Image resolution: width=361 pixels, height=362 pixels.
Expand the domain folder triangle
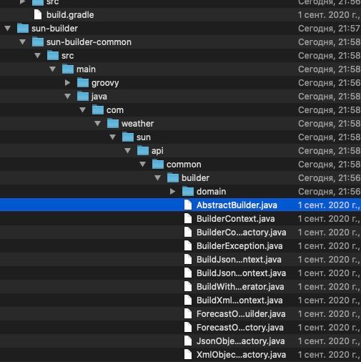[x=173, y=192]
